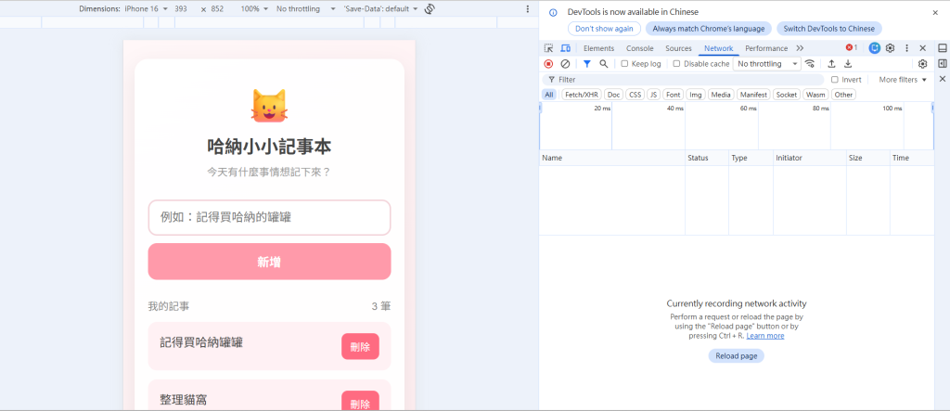Filter requests by Doc
The width and height of the screenshot is (950, 411).
[614, 95]
